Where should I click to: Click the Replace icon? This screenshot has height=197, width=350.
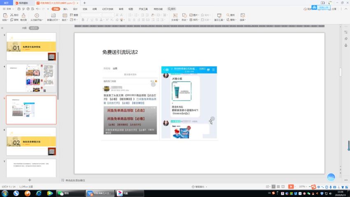coord(228,20)
